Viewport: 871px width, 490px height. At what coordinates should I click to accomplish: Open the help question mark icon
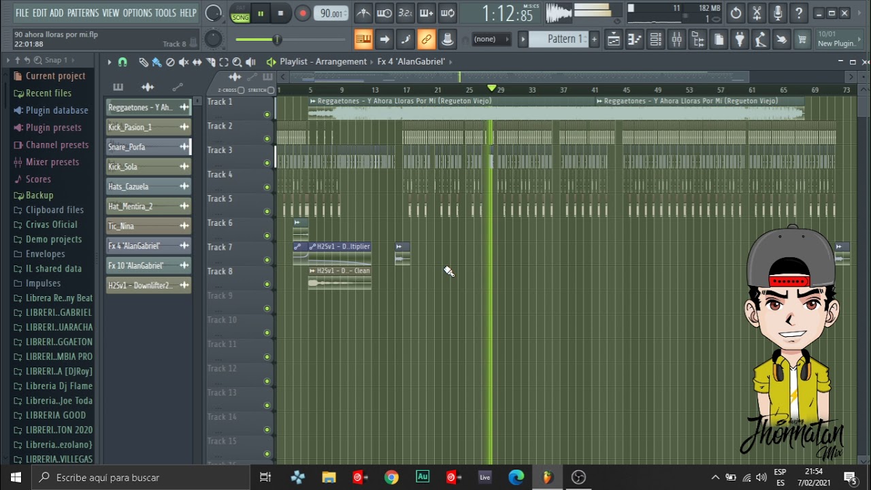[x=799, y=13]
